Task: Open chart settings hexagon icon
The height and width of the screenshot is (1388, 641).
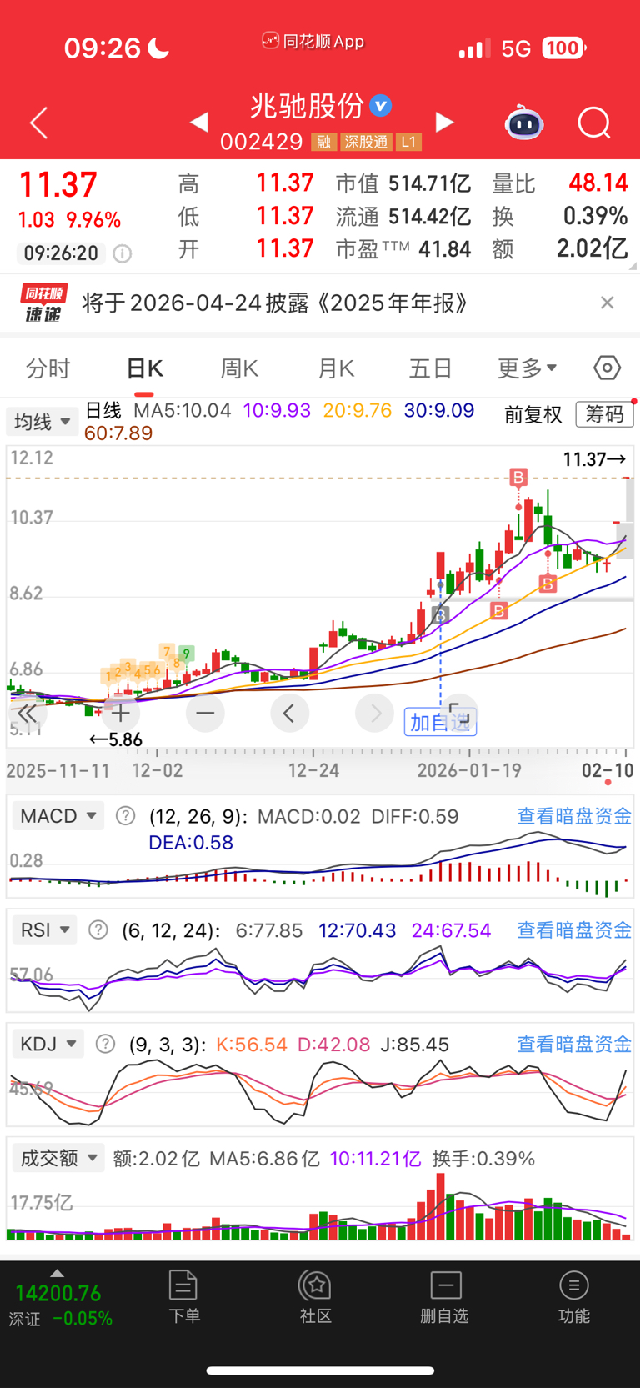Action: 607,368
